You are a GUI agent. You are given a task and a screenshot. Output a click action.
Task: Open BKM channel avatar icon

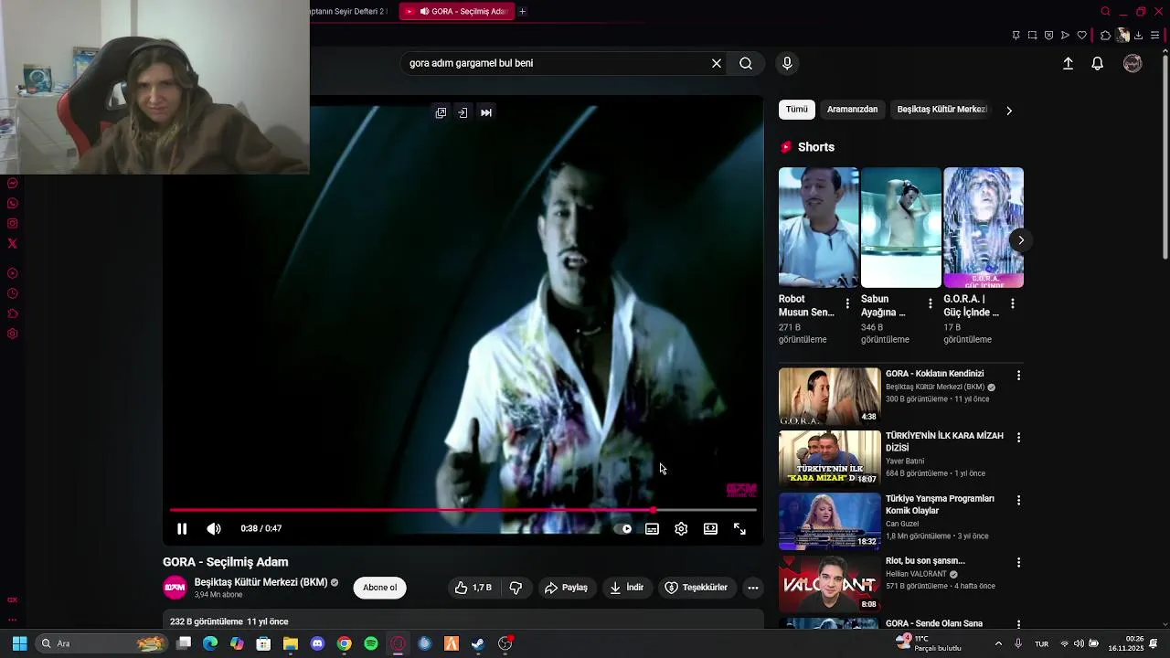coord(175,588)
